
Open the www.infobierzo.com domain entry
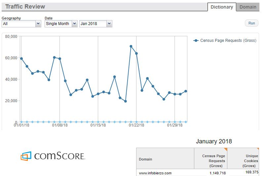155,173
